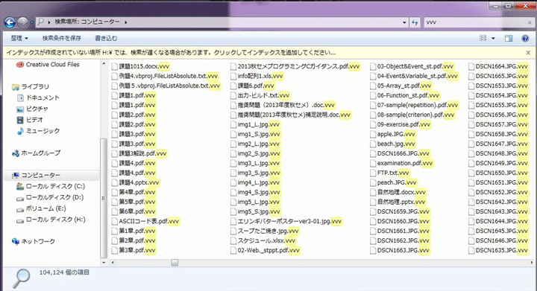Select file FTP.txt.vvv
The height and width of the screenshot is (291, 537).
click(390, 173)
